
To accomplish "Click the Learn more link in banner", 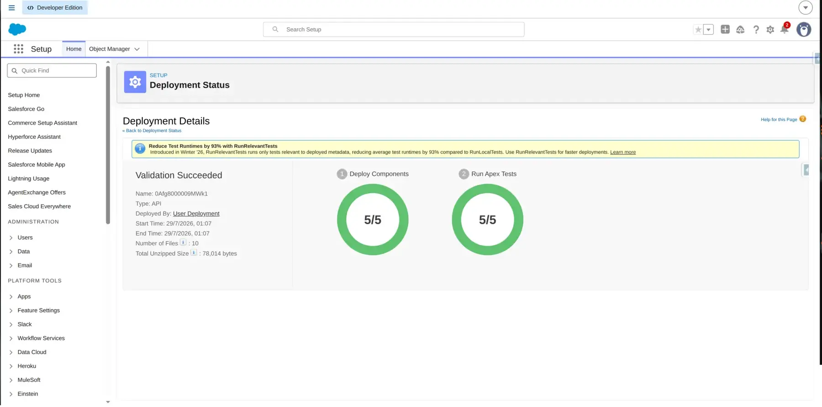I will pyautogui.click(x=623, y=153).
